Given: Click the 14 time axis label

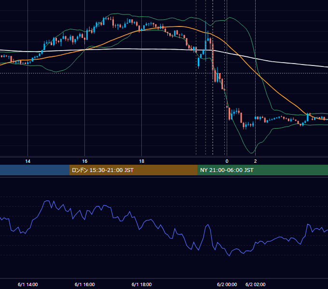Looking at the screenshot, I should (x=27, y=161).
